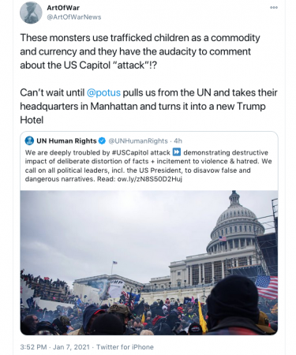Click the blue verified badge
296x355 pixels.
coord(102,141)
